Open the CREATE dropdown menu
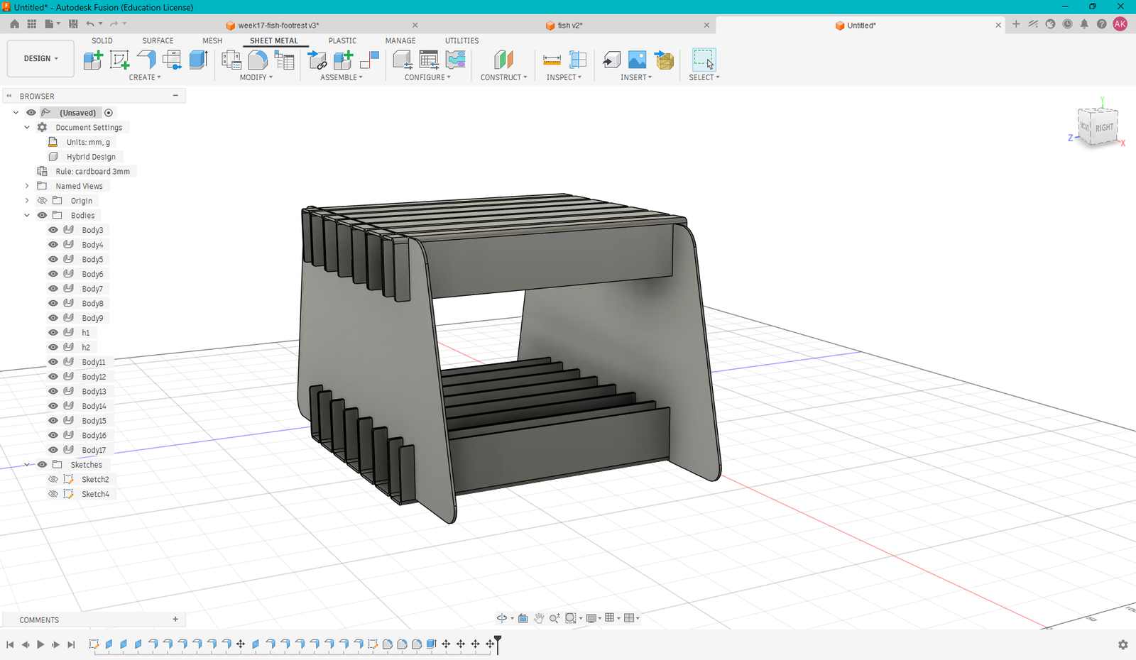Viewport: 1136px width, 660px height. coord(145,77)
